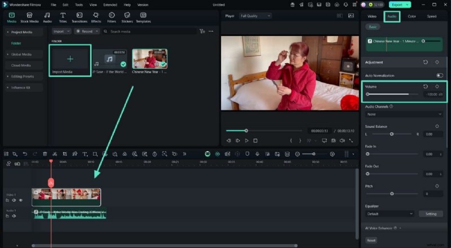The width and height of the screenshot is (451, 248).
Task: Reset the Volume setting
Action: pyautogui.click(x=426, y=86)
